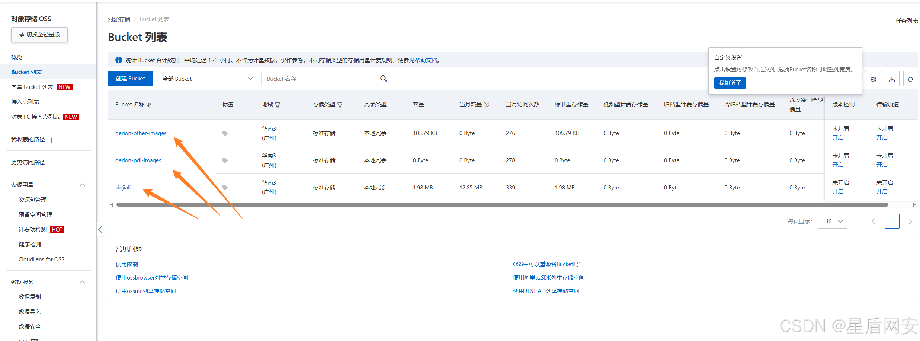This screenshot has height=341, width=920.
Task: Refresh the bucket list
Action: pyautogui.click(x=910, y=79)
